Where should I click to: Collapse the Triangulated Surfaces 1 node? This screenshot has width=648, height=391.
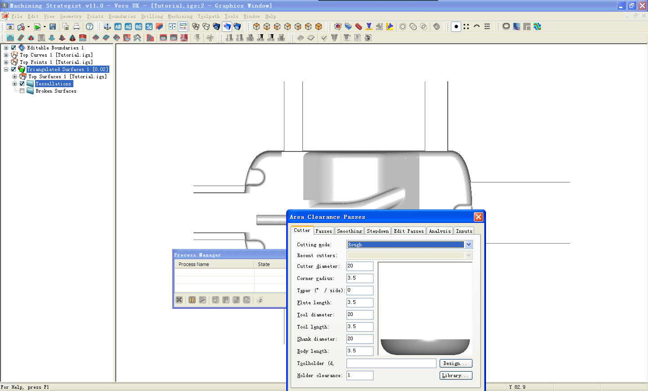(x=6, y=69)
